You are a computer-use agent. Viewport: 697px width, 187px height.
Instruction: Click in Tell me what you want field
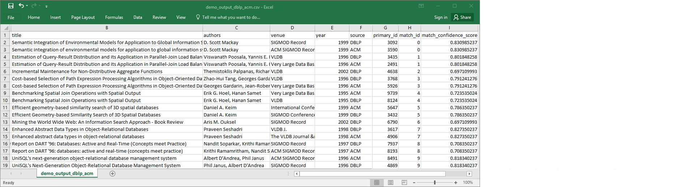click(231, 17)
